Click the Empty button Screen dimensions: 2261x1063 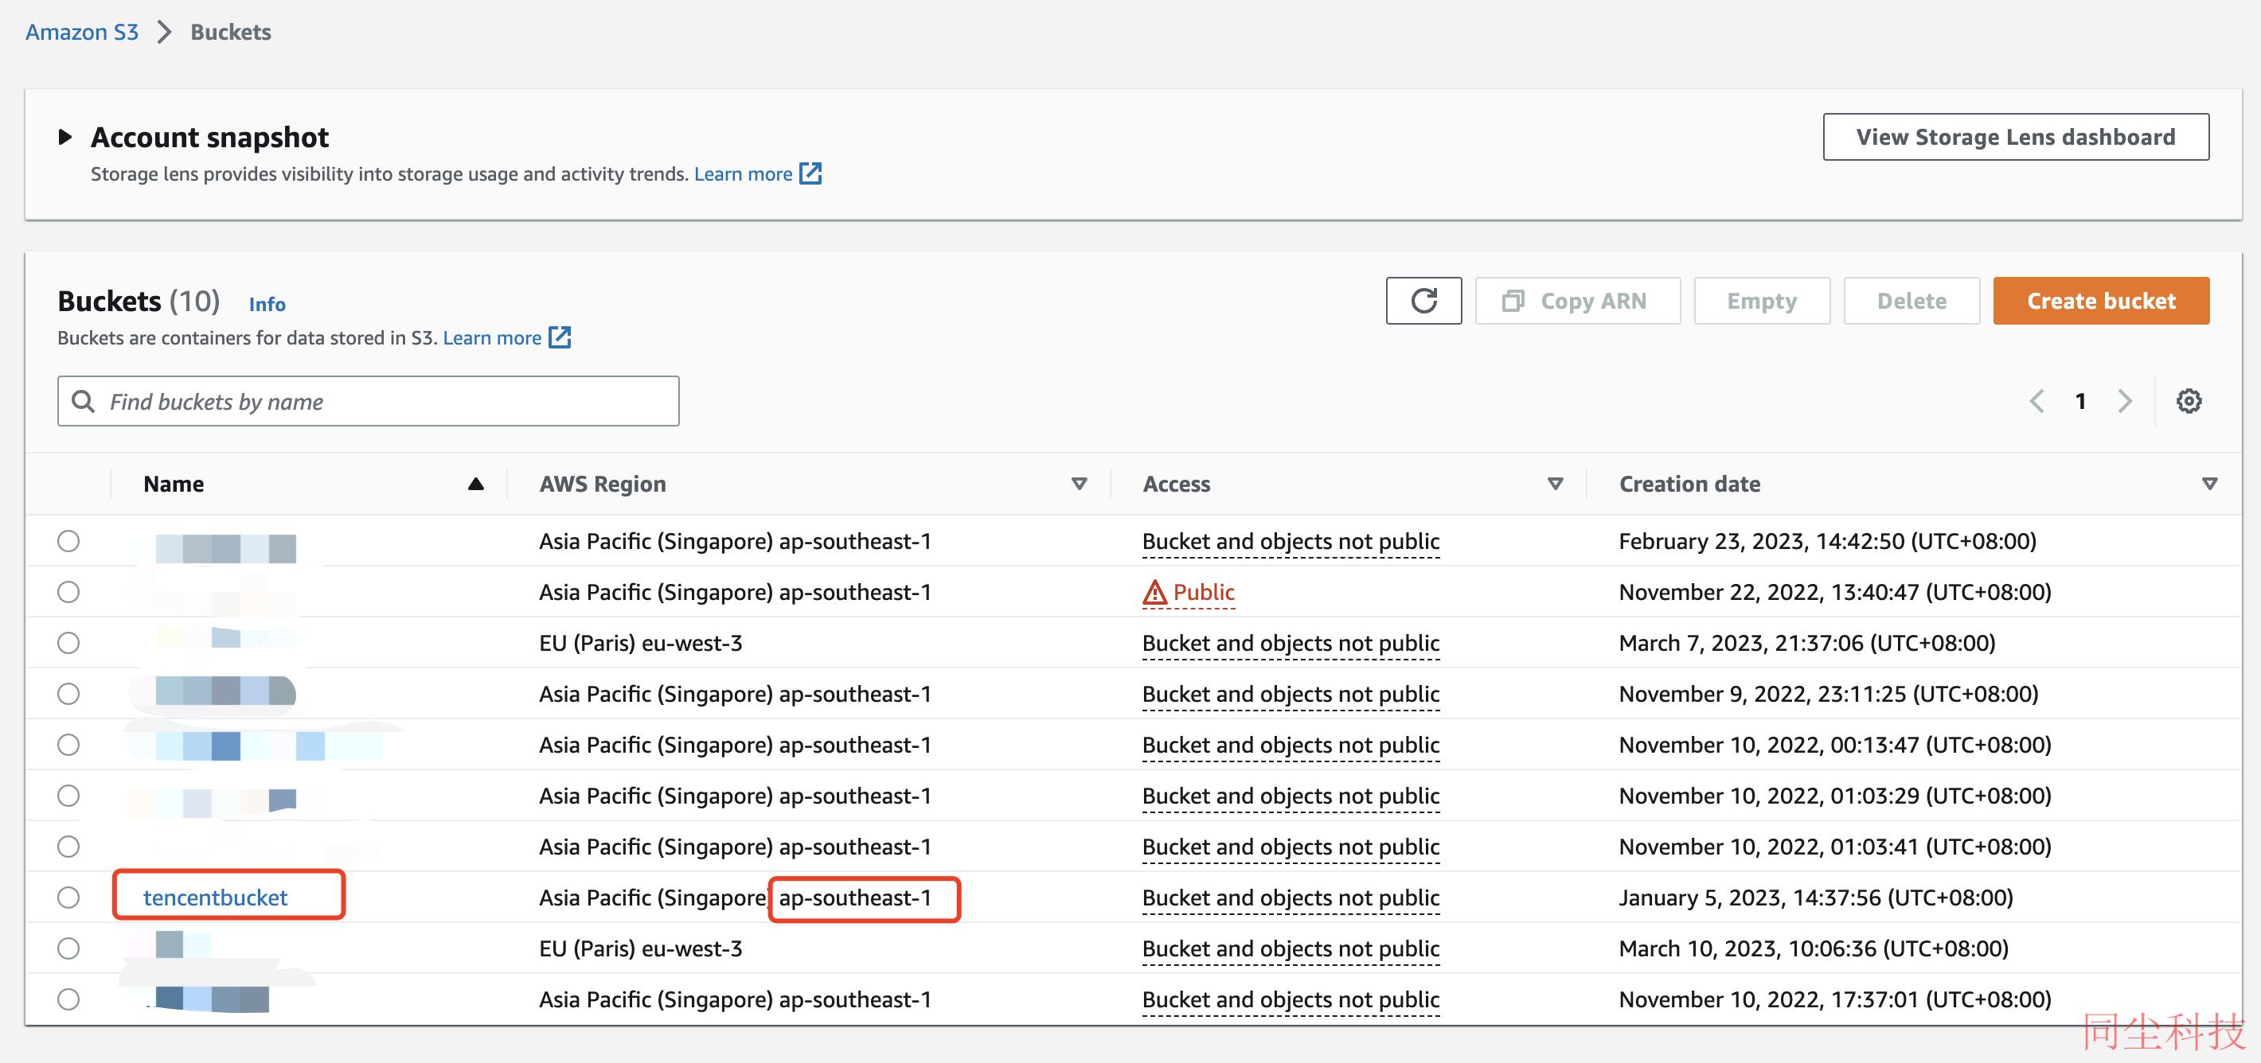click(1763, 301)
